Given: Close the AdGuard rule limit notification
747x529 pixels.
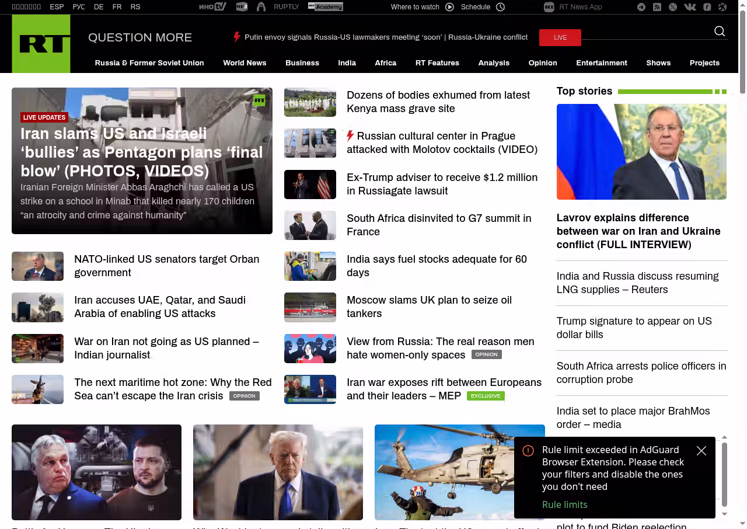Looking at the screenshot, I should point(701,451).
